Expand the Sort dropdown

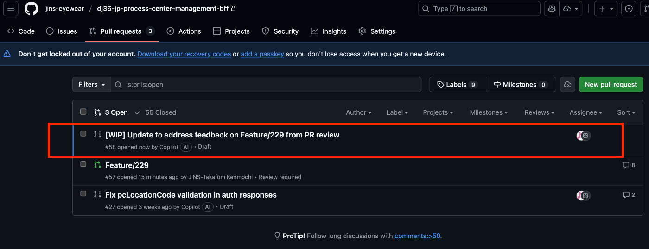626,112
